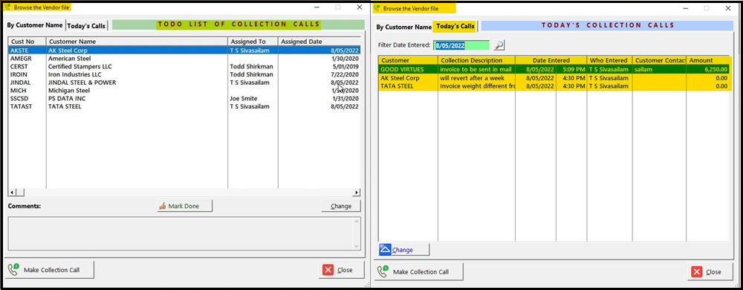Select Today's Calls tab in right window
This screenshot has width=743, height=290.
455,26
